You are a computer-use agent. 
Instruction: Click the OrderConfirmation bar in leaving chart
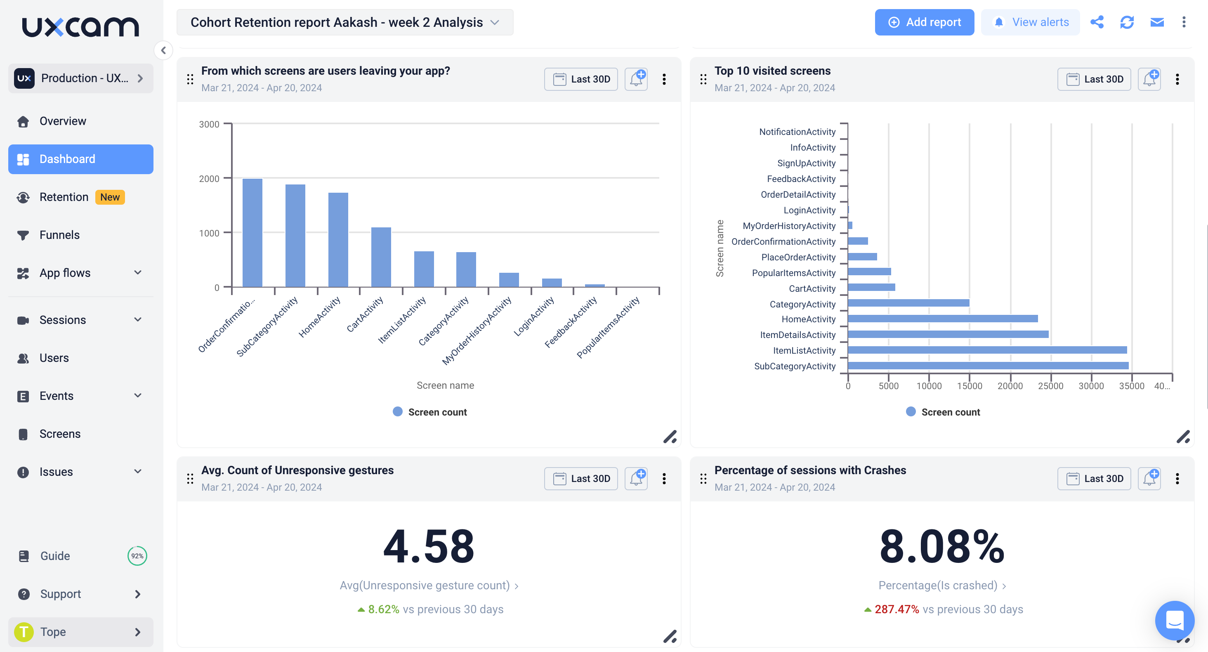click(252, 233)
